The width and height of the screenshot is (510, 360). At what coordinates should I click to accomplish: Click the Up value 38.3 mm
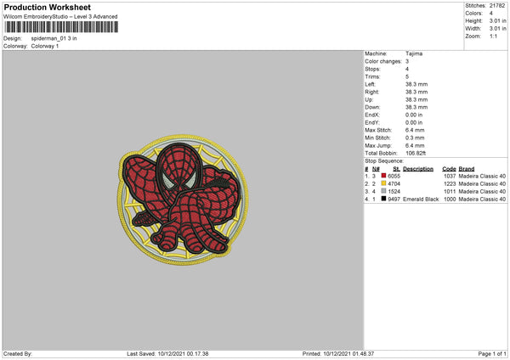pyautogui.click(x=416, y=99)
